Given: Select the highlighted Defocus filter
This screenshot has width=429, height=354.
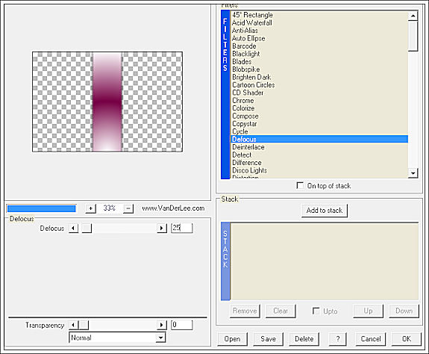Looking at the screenshot, I should pyautogui.click(x=319, y=139).
